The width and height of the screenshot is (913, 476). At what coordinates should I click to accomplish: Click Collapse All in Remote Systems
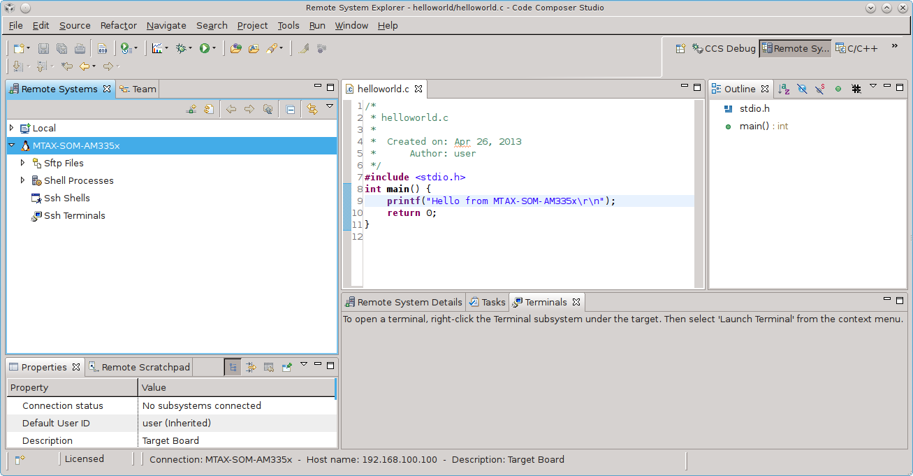[x=291, y=109]
